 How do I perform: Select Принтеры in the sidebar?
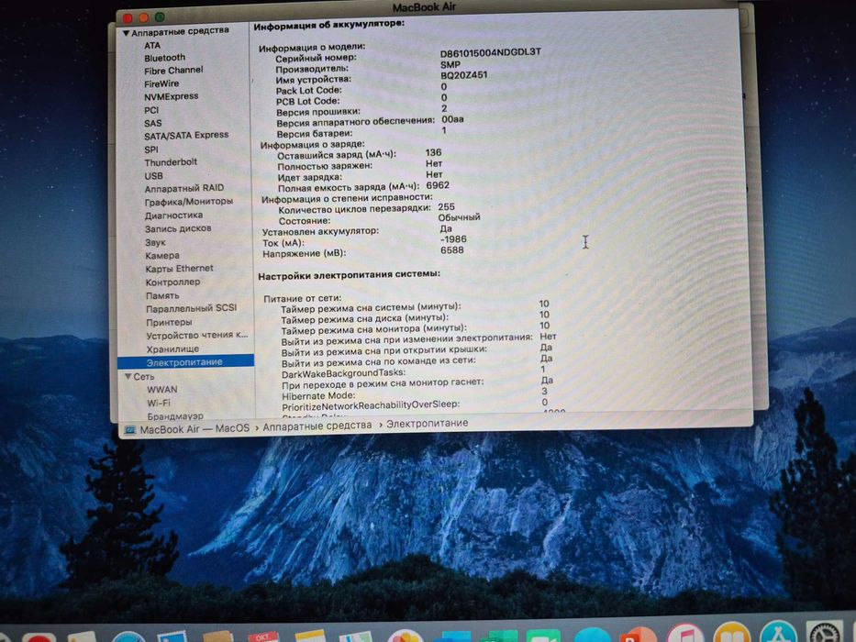pyautogui.click(x=169, y=322)
